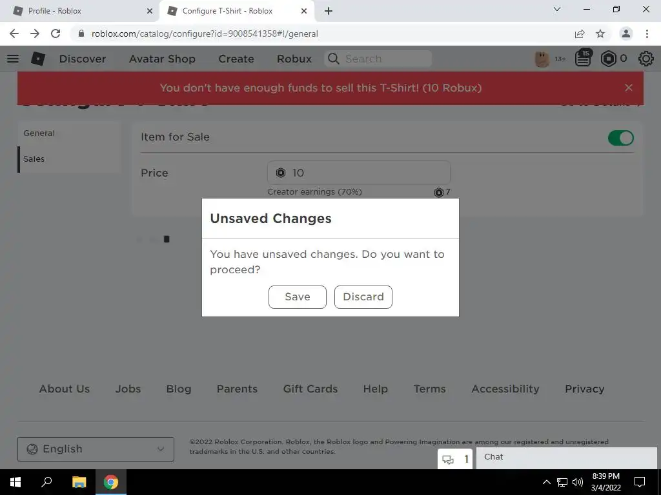Click the chat messages icon with count 1

click(455, 459)
